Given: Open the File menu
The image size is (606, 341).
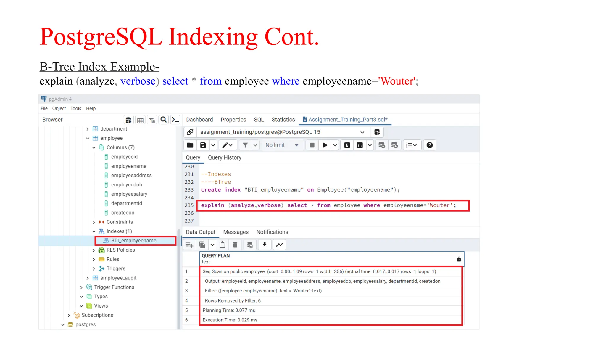Looking at the screenshot, I should point(44,108).
